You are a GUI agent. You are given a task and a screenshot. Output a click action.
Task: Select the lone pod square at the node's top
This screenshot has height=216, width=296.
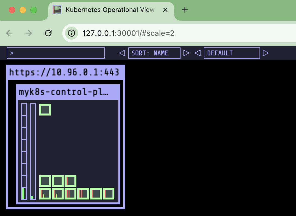point(45,110)
